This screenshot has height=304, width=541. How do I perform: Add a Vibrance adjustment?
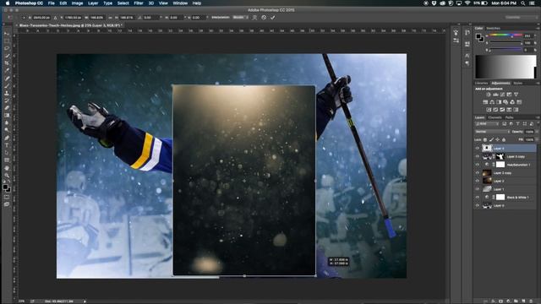[x=516, y=95]
